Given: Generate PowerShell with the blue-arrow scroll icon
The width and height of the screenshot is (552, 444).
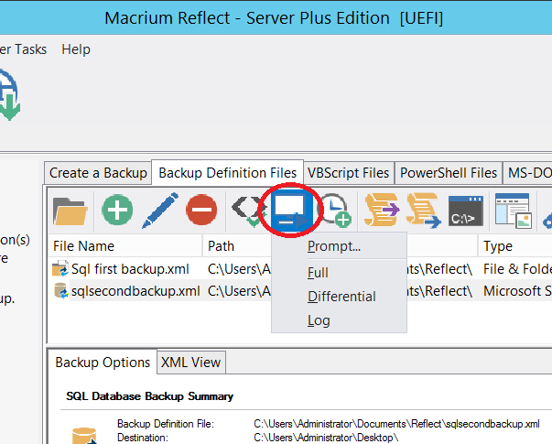Looking at the screenshot, I should 424,211.
